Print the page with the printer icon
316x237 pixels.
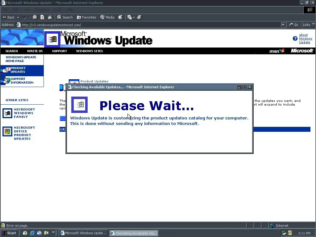click(139, 17)
